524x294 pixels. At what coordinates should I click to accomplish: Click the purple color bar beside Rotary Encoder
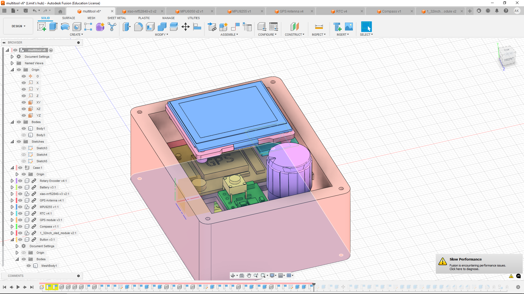click(x=17, y=181)
